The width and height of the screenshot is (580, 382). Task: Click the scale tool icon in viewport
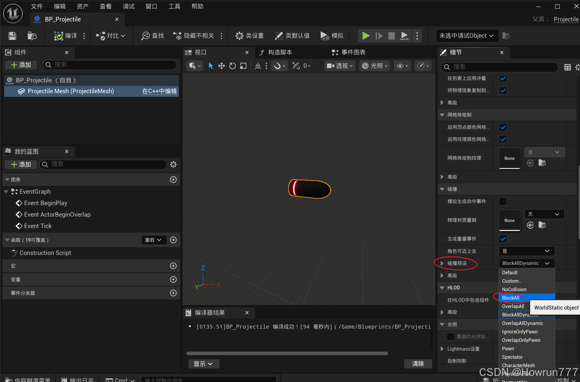click(x=243, y=66)
